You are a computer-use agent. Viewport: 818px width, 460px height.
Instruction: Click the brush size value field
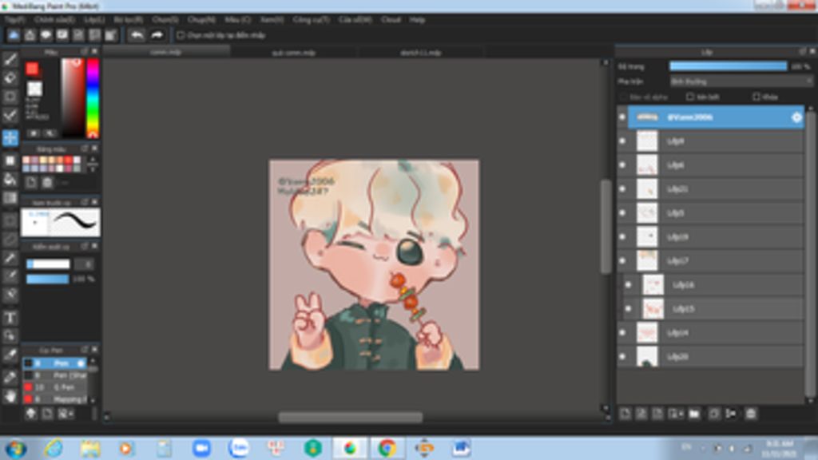tap(84, 264)
